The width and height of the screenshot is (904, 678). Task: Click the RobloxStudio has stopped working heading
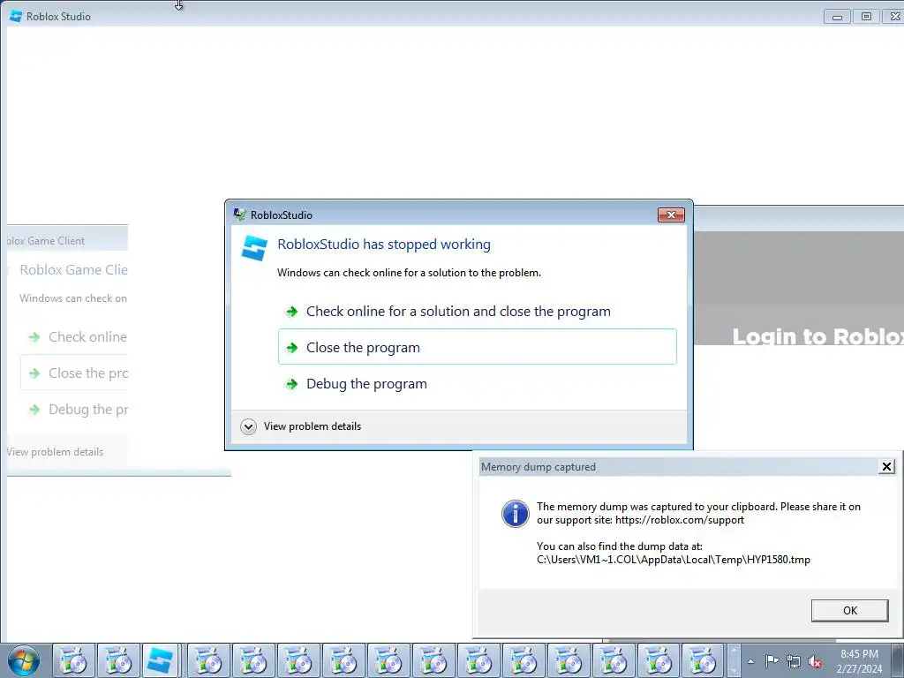coord(384,245)
